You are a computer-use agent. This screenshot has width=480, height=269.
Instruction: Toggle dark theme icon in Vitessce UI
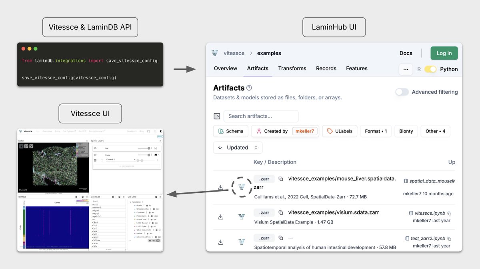(x=161, y=131)
